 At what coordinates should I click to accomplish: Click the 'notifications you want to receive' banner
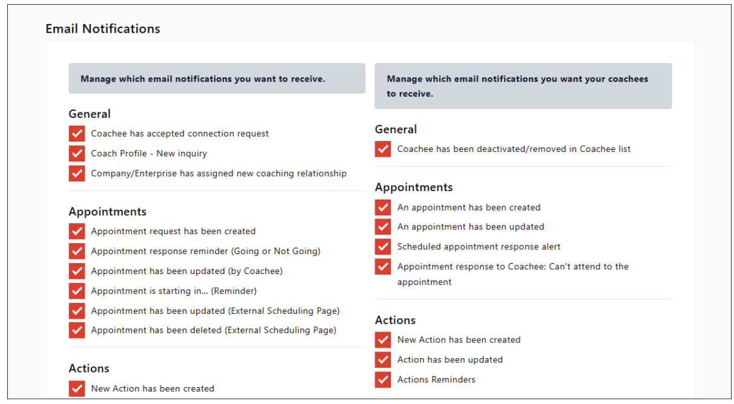pos(217,79)
